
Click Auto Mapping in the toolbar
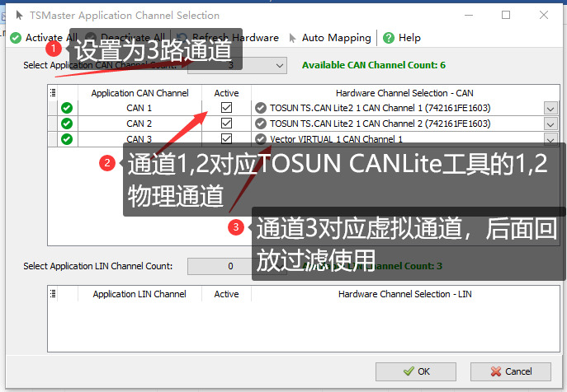(x=330, y=38)
